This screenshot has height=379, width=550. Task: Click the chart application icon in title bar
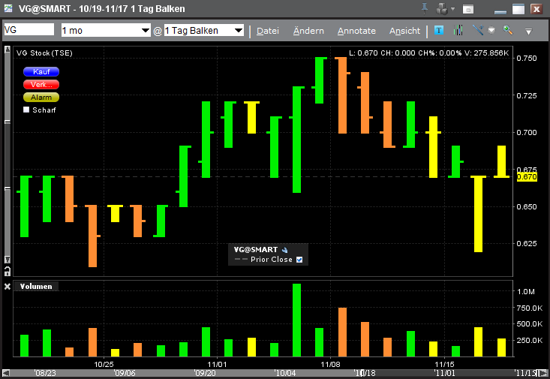(x=8, y=8)
